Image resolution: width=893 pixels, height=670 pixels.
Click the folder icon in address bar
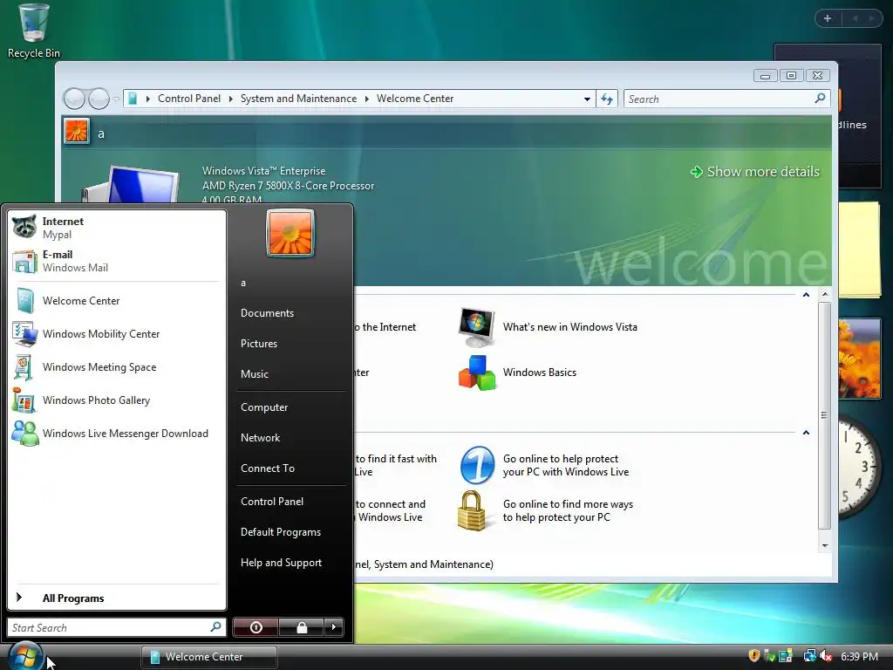pyautogui.click(x=133, y=99)
